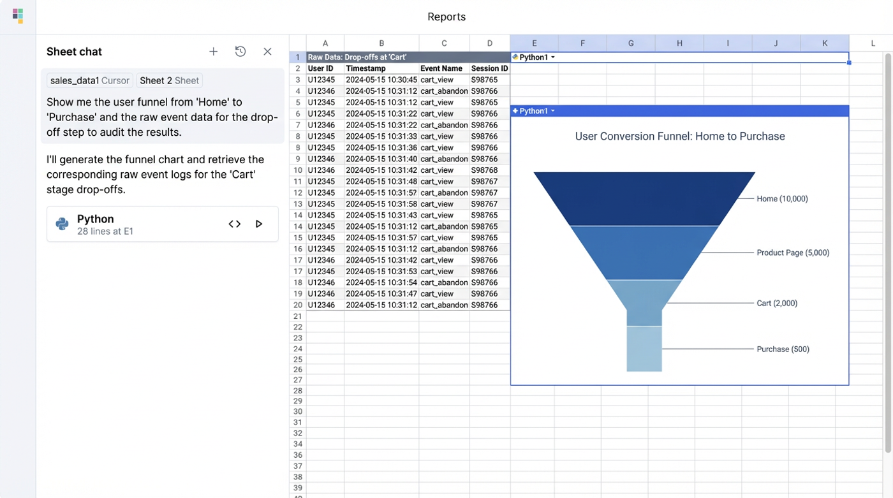
Task: Select column B header
Action: pos(381,43)
